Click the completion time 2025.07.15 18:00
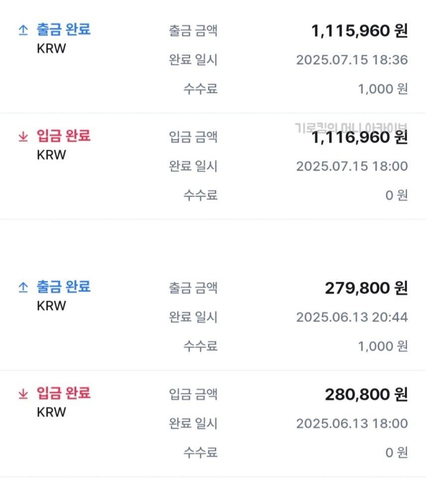The image size is (426, 478). (x=352, y=166)
